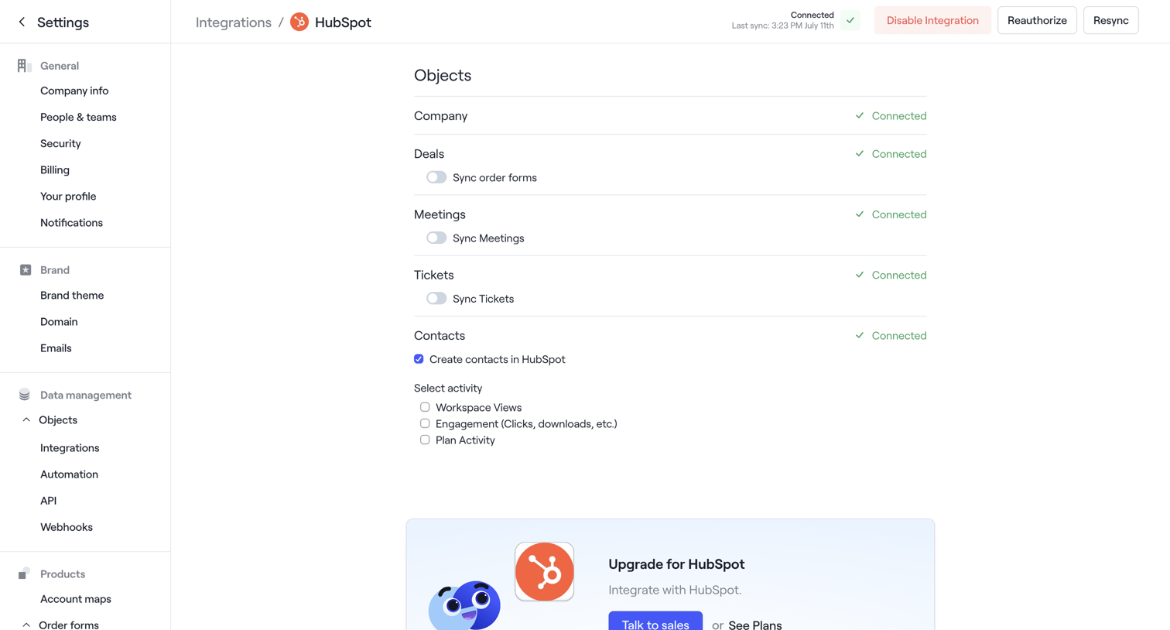Click the blue mascot illustration
1170x630 pixels.
[x=464, y=605]
